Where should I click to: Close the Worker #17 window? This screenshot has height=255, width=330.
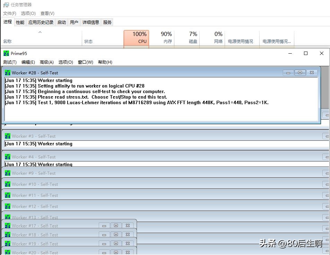coord(128,226)
